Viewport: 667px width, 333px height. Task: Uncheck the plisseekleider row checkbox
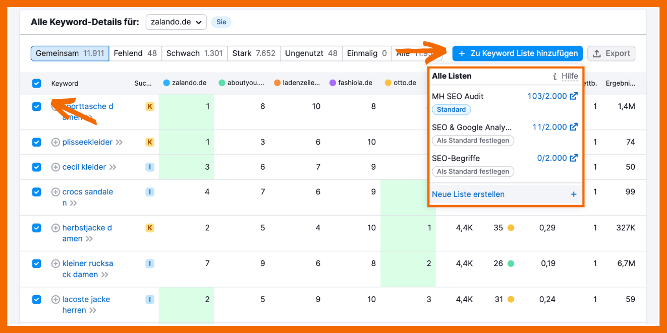[x=37, y=143]
